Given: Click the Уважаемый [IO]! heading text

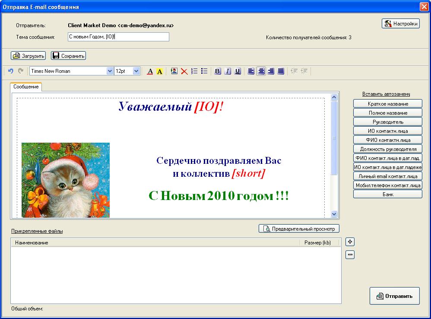Looking at the screenshot, I should pos(171,106).
